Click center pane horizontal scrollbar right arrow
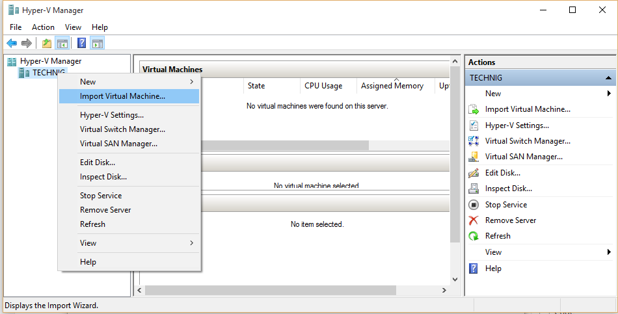This screenshot has height=314, width=618. [444, 291]
